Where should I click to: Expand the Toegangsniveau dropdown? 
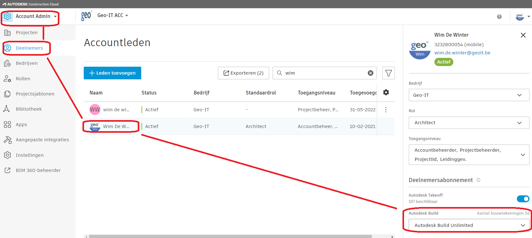(x=469, y=155)
